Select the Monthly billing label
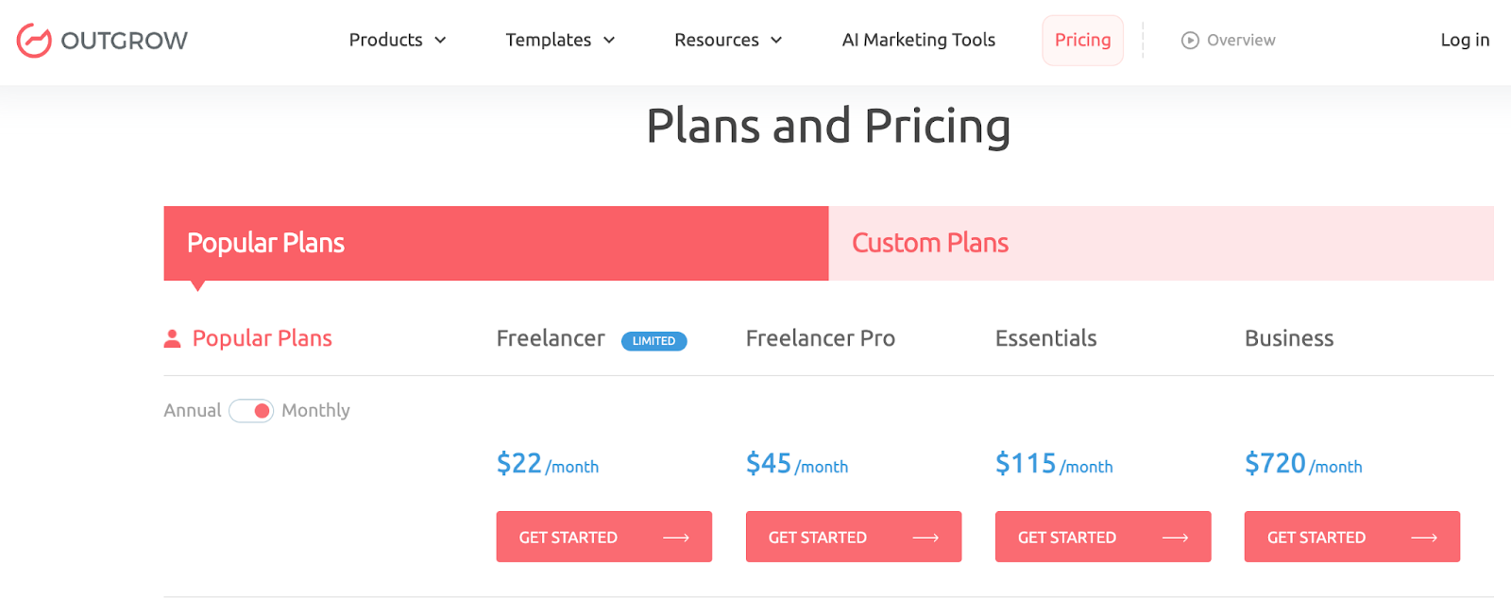The height and width of the screenshot is (599, 1511). tap(315, 411)
